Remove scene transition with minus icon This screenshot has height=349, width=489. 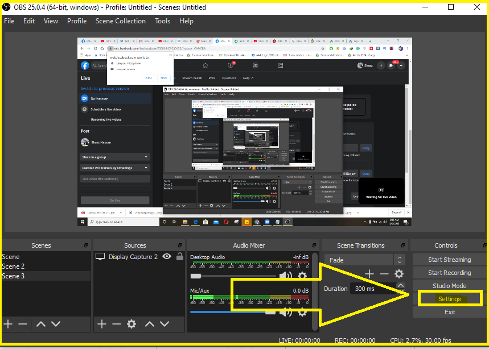384,274
